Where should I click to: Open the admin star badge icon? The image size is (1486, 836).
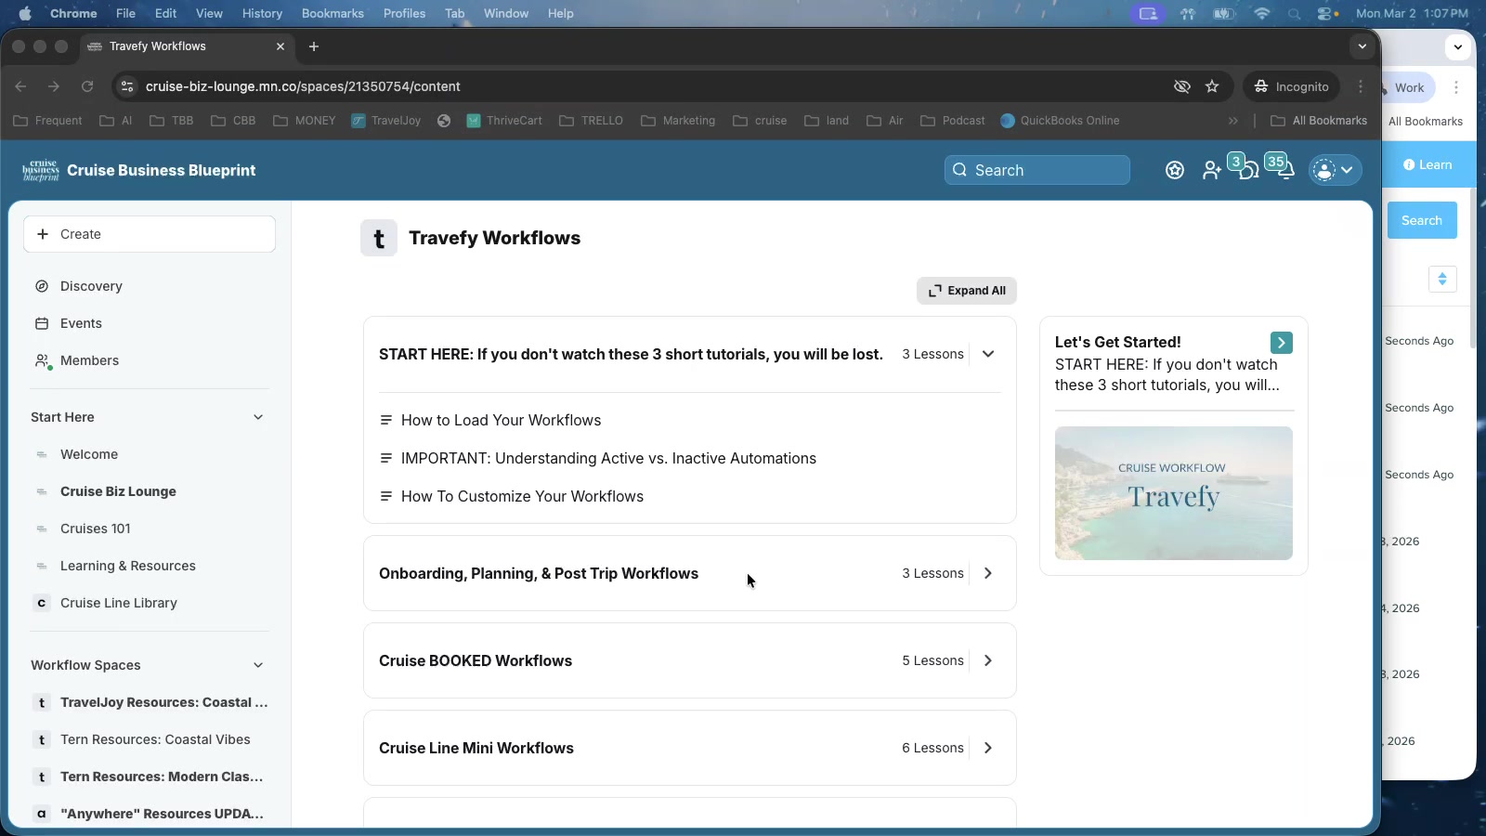click(x=1175, y=170)
